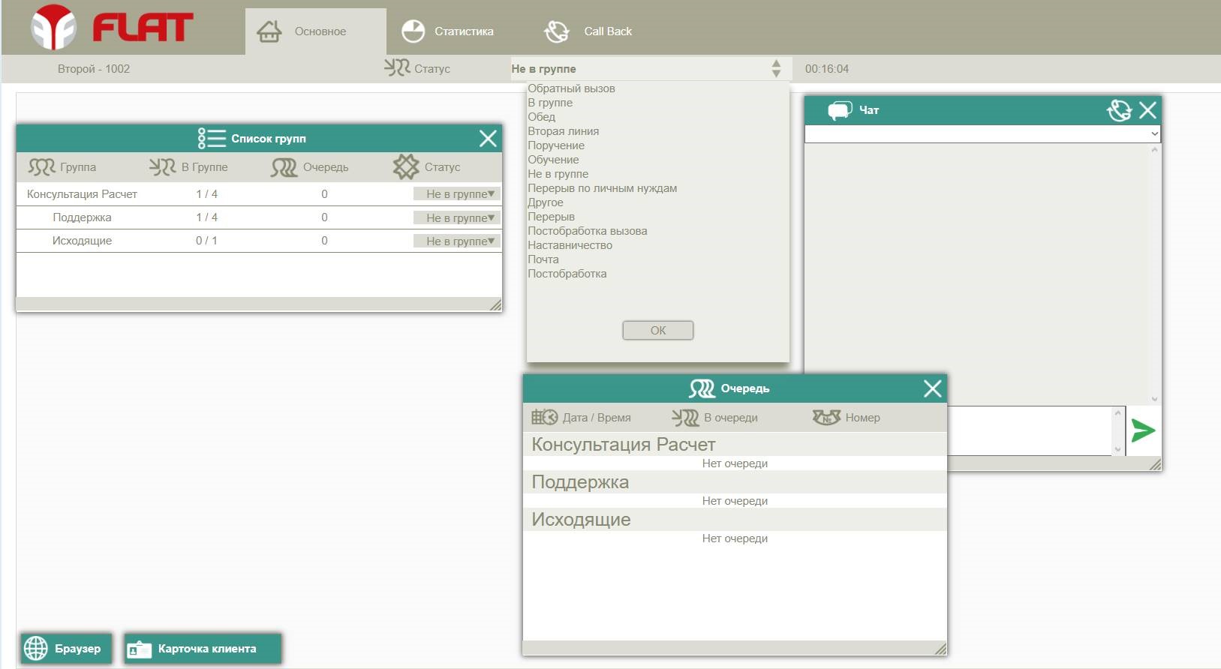Select Наставничество status option

click(570, 245)
